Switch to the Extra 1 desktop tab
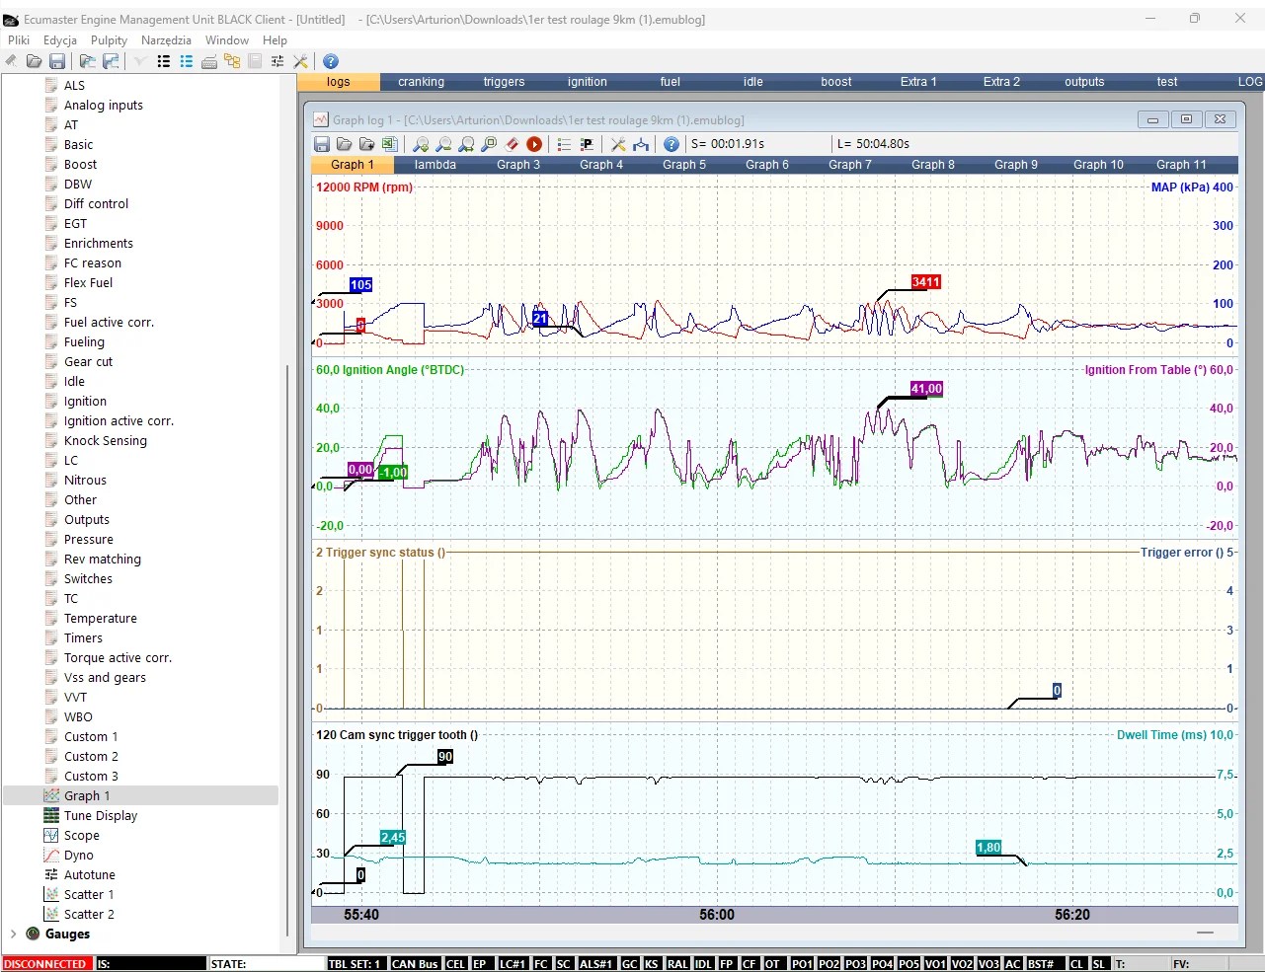 coord(918,82)
